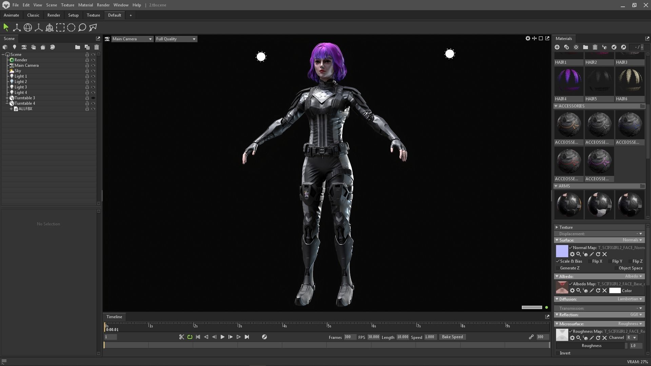The image size is (651, 366).
Task: Open viewport settings gear icon
Action: click(x=528, y=38)
